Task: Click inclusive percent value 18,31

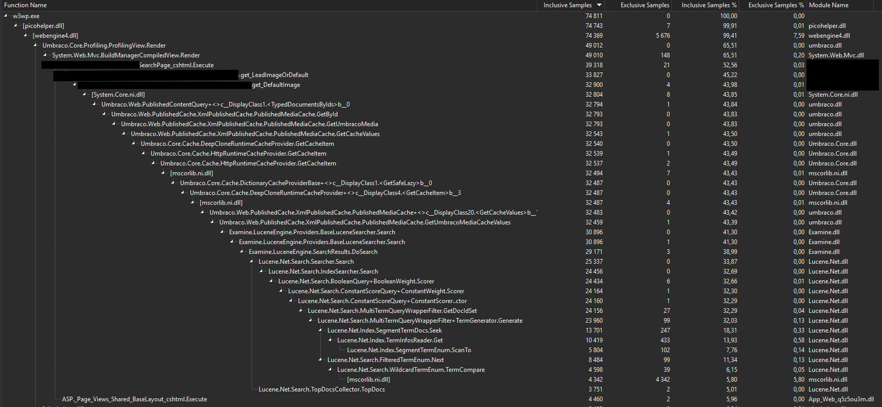Action: pyautogui.click(x=730, y=330)
